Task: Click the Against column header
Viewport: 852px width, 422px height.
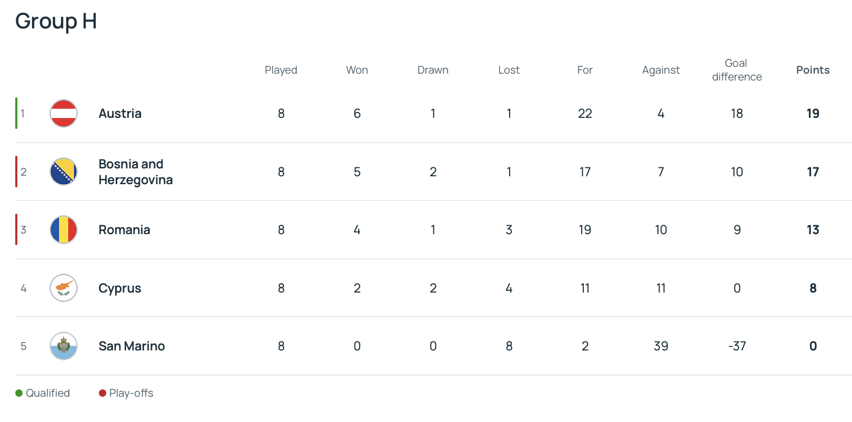Action: (x=661, y=70)
